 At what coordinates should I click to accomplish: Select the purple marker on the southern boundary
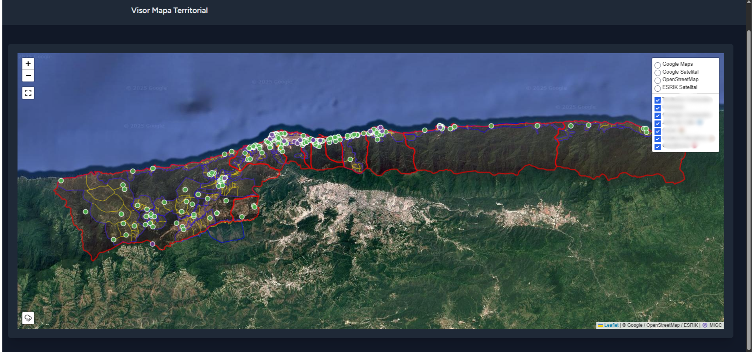pyautogui.click(x=152, y=244)
